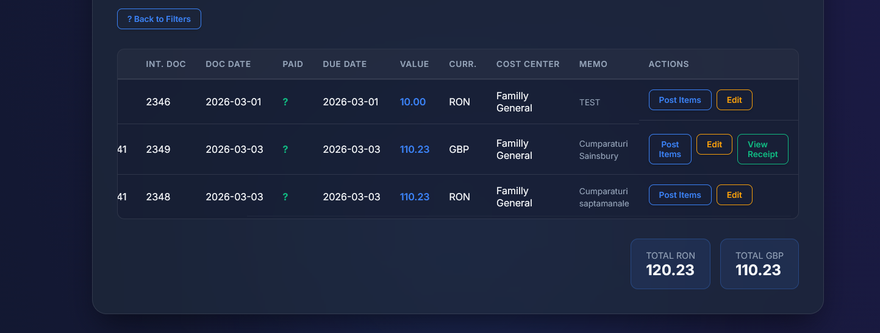Click the Cost Center column header
Screen dimensions: 880x333
click(x=528, y=64)
